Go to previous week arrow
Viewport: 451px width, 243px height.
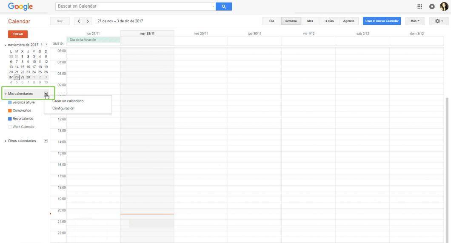(x=79, y=21)
